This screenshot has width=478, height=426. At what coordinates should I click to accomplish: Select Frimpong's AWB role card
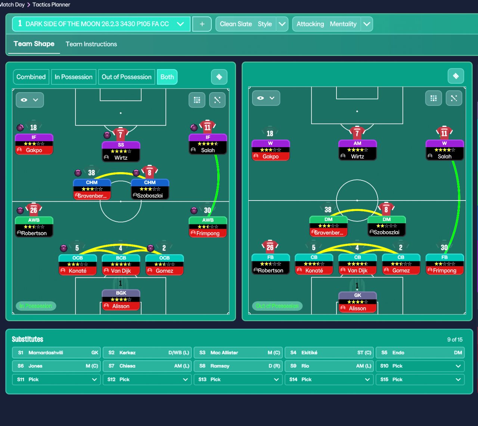click(x=208, y=227)
